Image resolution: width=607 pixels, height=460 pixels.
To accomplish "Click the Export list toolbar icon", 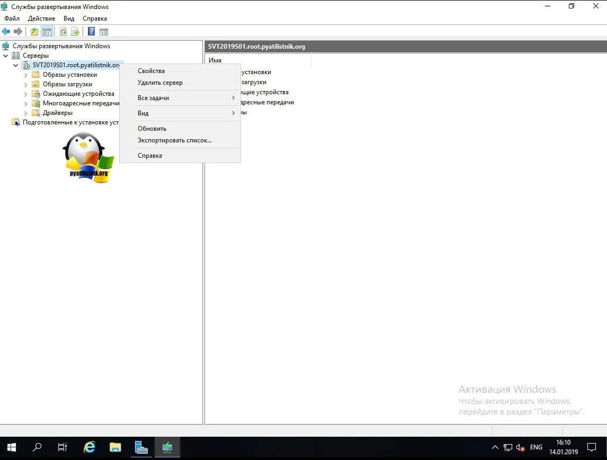I will 75,31.
